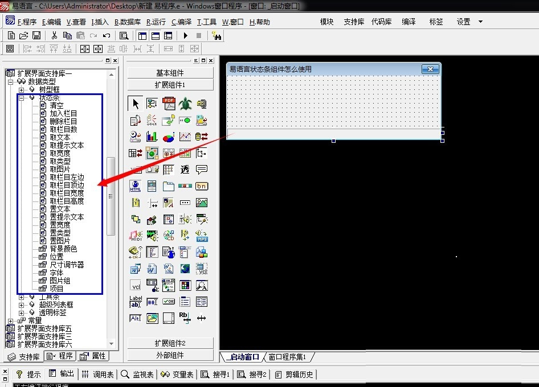539x387 pixels.
Task: Pick the PDF component icon
Action: 169,104
